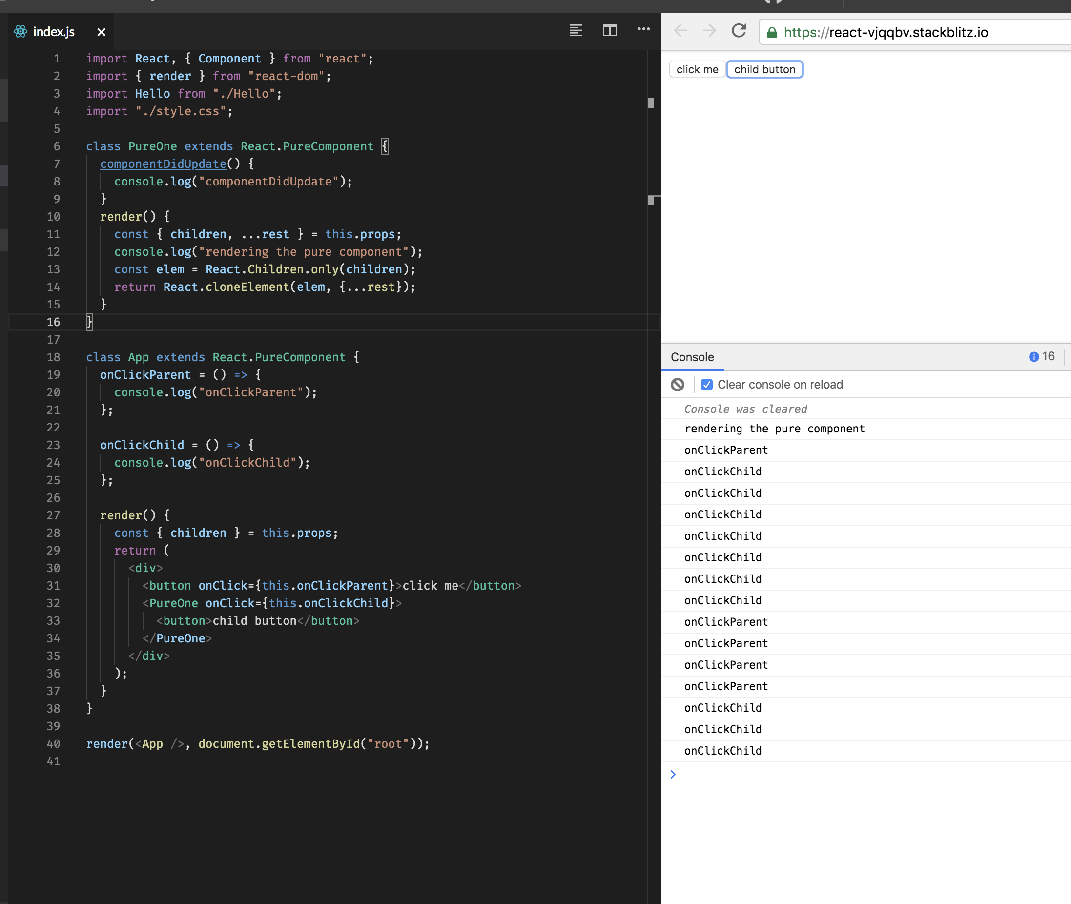Open the editor more actions ellipsis

point(643,29)
